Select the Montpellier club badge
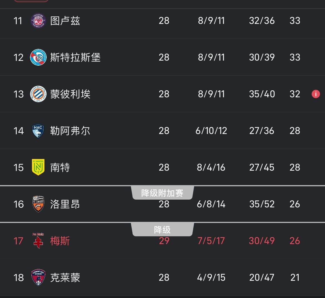Image resolution: width=325 pixels, height=298 pixels. pos(38,94)
